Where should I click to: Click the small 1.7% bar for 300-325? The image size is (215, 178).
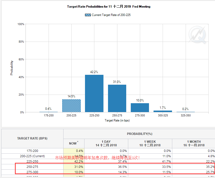[x=163, y=111]
